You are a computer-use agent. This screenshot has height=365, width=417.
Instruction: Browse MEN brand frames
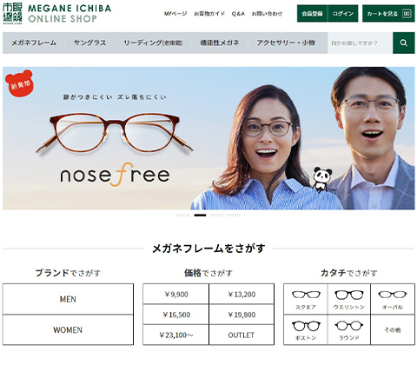[x=68, y=299]
